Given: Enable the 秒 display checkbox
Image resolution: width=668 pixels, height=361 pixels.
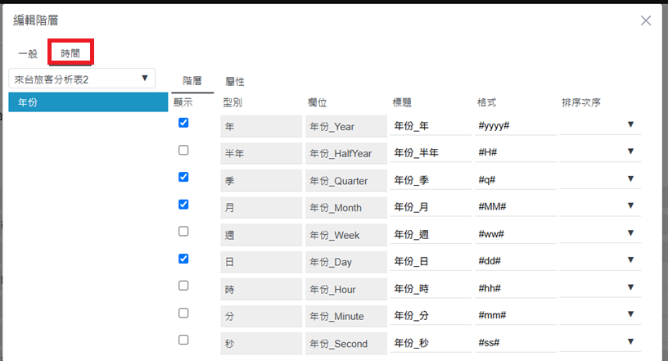Looking at the screenshot, I should click(x=183, y=340).
